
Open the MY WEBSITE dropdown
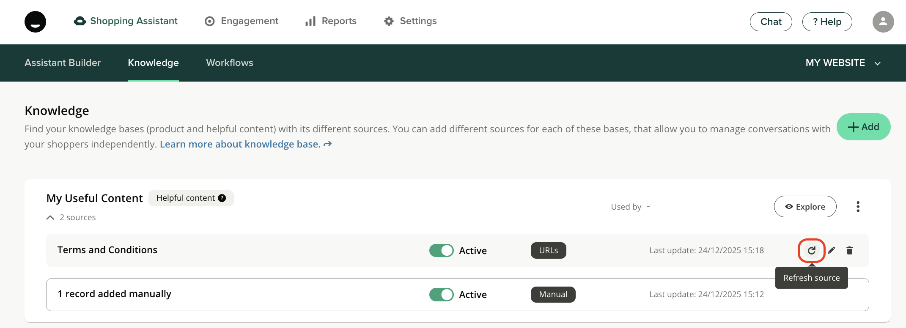[x=843, y=63]
